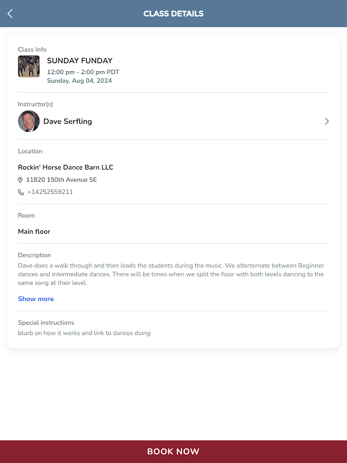The height and width of the screenshot is (463, 347).
Task: Tap the date Sunday, Aug 04, 2024
Action: click(79, 81)
